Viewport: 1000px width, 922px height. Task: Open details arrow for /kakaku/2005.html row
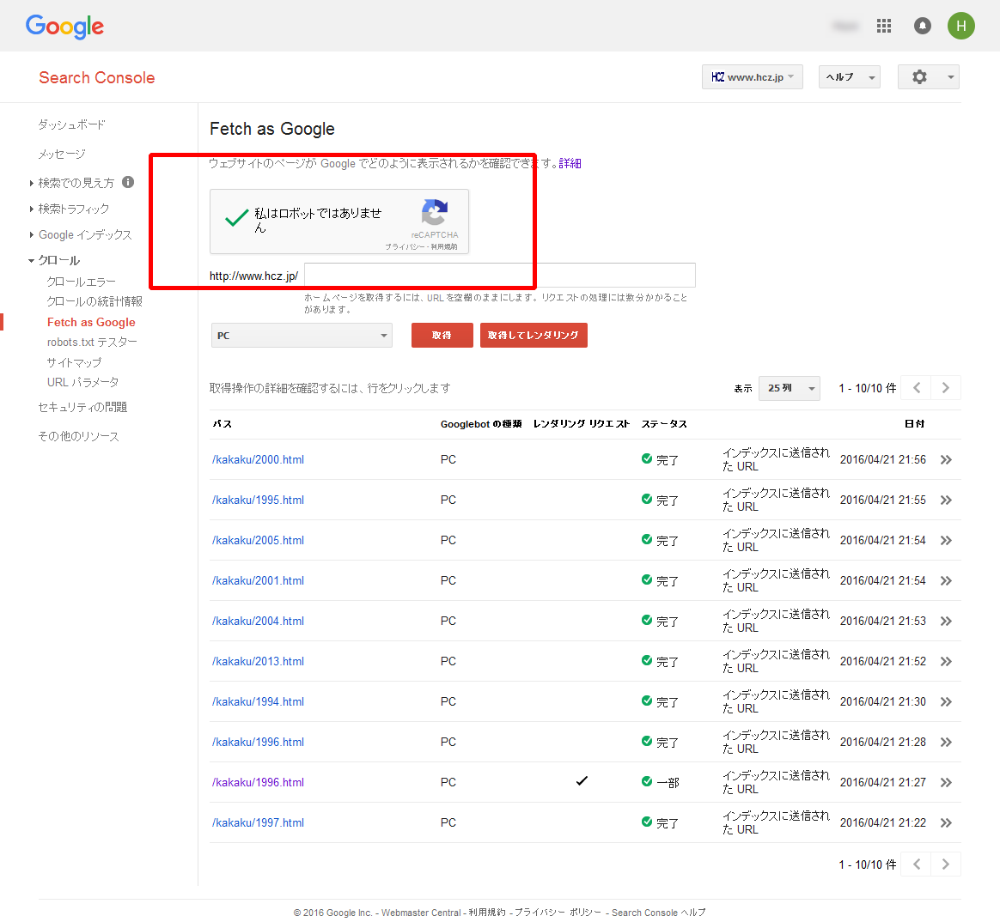(946, 540)
